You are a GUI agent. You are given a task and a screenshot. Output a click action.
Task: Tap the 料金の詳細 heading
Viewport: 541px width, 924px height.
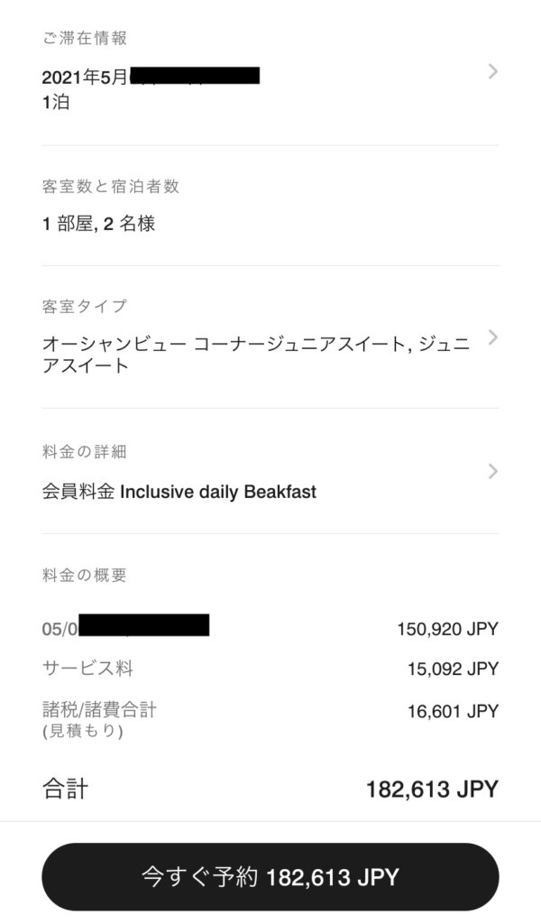tap(84, 451)
